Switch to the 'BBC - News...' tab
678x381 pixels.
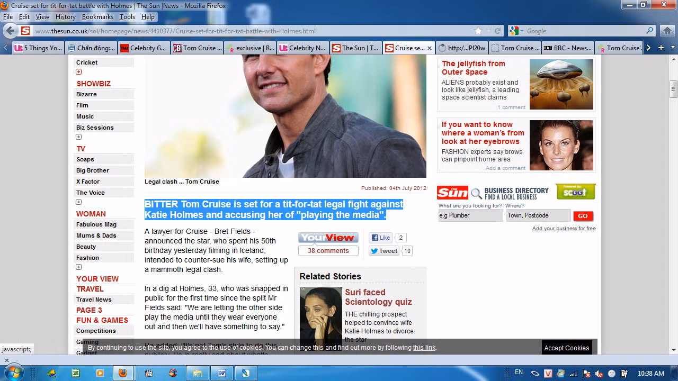pyautogui.click(x=568, y=48)
